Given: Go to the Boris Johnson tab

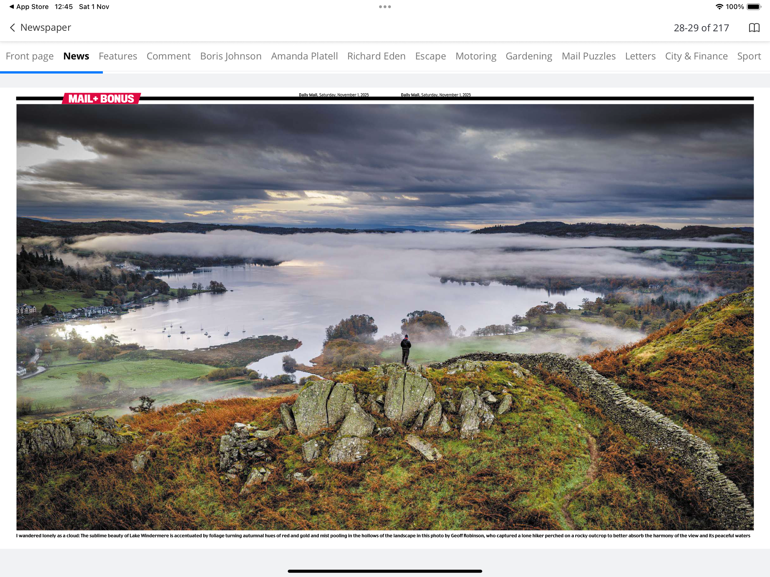Looking at the screenshot, I should (231, 56).
